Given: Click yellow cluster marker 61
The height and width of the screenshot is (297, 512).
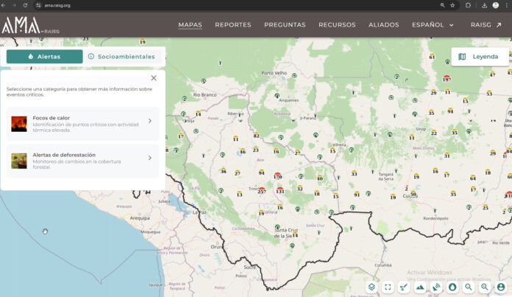Looking at the screenshot, I should 432,56.
